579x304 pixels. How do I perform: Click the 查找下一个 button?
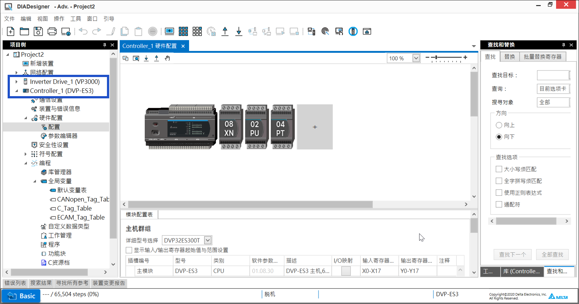tap(512, 254)
